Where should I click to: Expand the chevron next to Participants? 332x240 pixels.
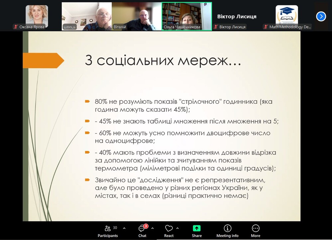(124, 228)
